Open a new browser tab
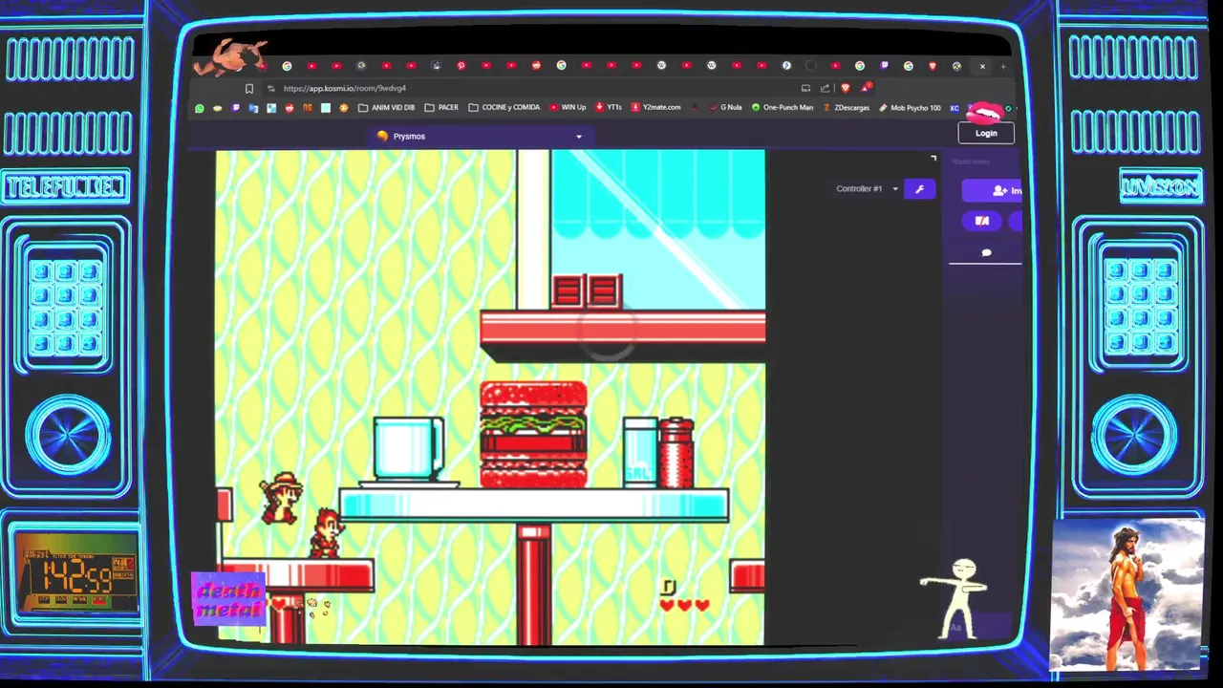The height and width of the screenshot is (688, 1223). point(1003,66)
